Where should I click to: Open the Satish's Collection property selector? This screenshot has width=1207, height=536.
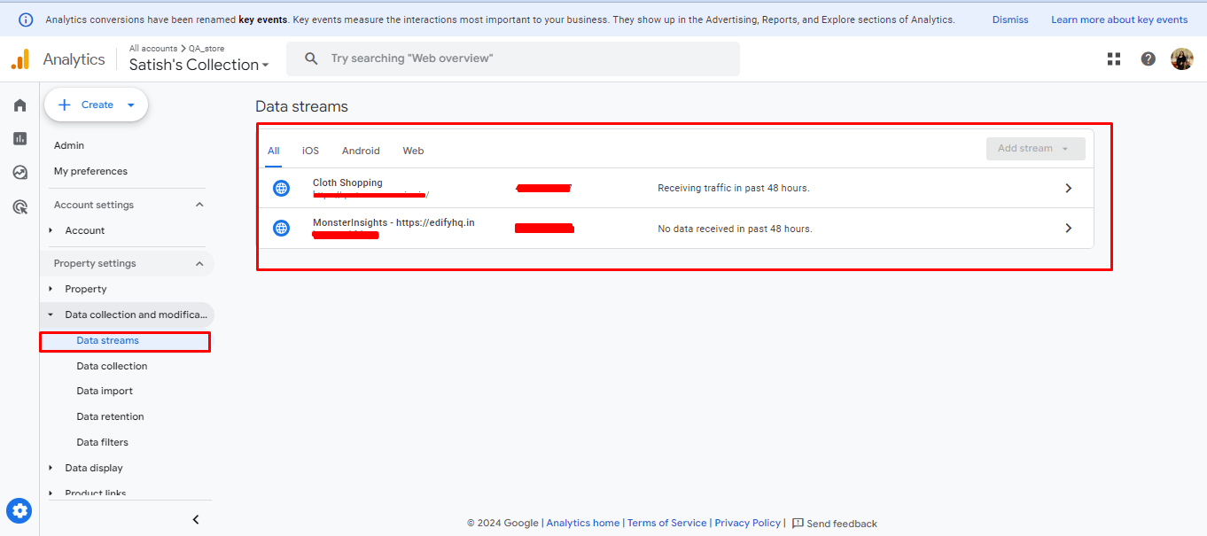click(x=199, y=65)
